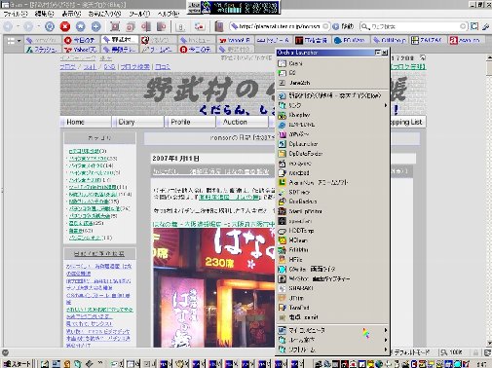Screen dimensions: 492x368
Task: Click the デフォルトモード status bar entry
Action: (412, 352)
